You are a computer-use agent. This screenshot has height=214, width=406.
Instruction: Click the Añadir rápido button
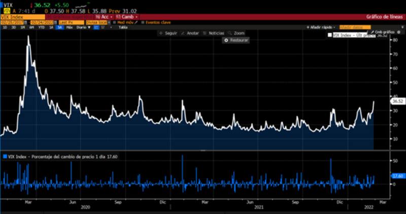point(320,27)
